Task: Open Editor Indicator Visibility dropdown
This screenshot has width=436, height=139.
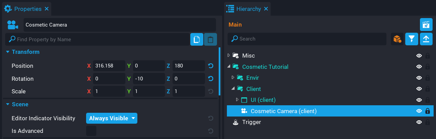Action: tap(112, 118)
